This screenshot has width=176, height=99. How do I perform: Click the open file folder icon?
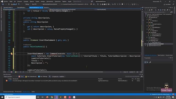pos(12,4)
